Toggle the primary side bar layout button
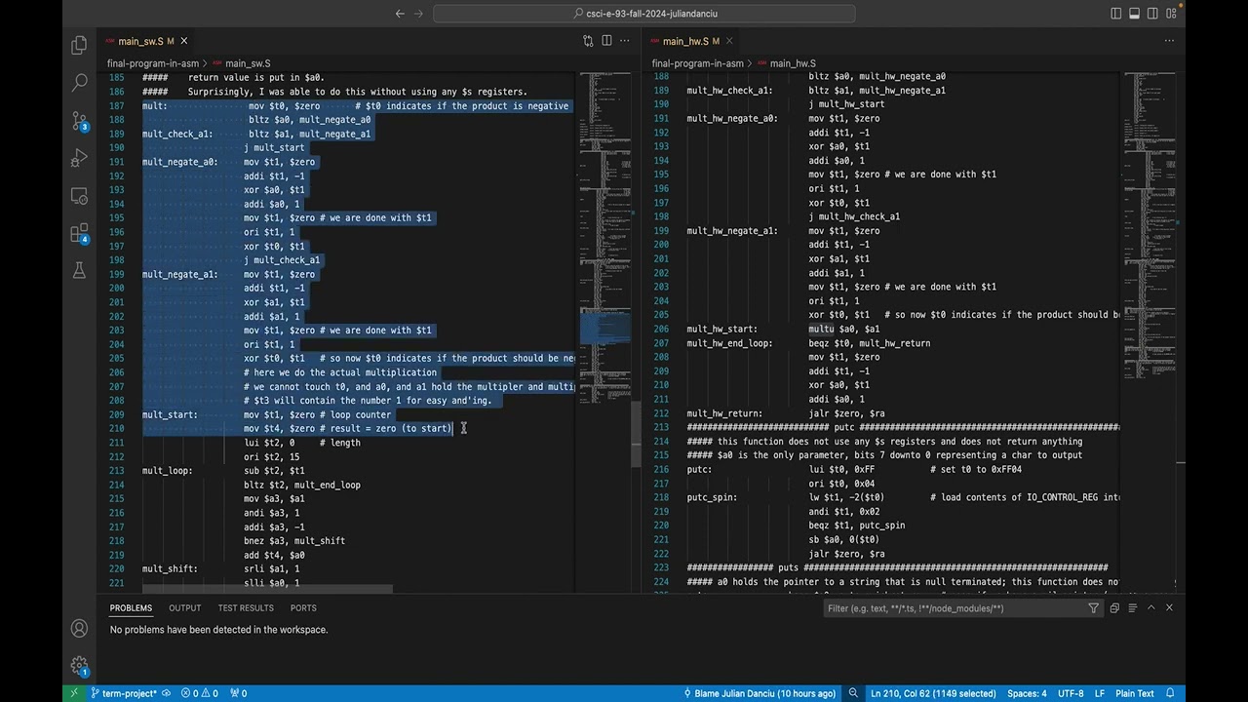This screenshot has height=702, width=1248. (x=1116, y=14)
